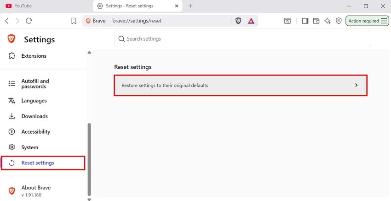Open Extensions in settings sidebar
The height and width of the screenshot is (201, 391).
click(x=34, y=56)
